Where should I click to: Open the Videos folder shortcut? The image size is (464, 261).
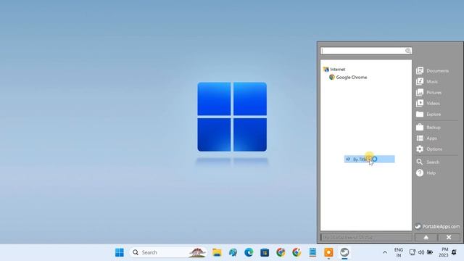tap(428, 103)
